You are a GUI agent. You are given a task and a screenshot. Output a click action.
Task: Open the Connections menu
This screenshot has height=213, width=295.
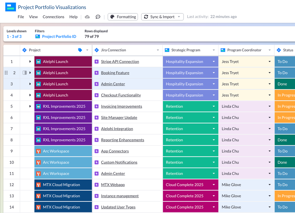53,17
